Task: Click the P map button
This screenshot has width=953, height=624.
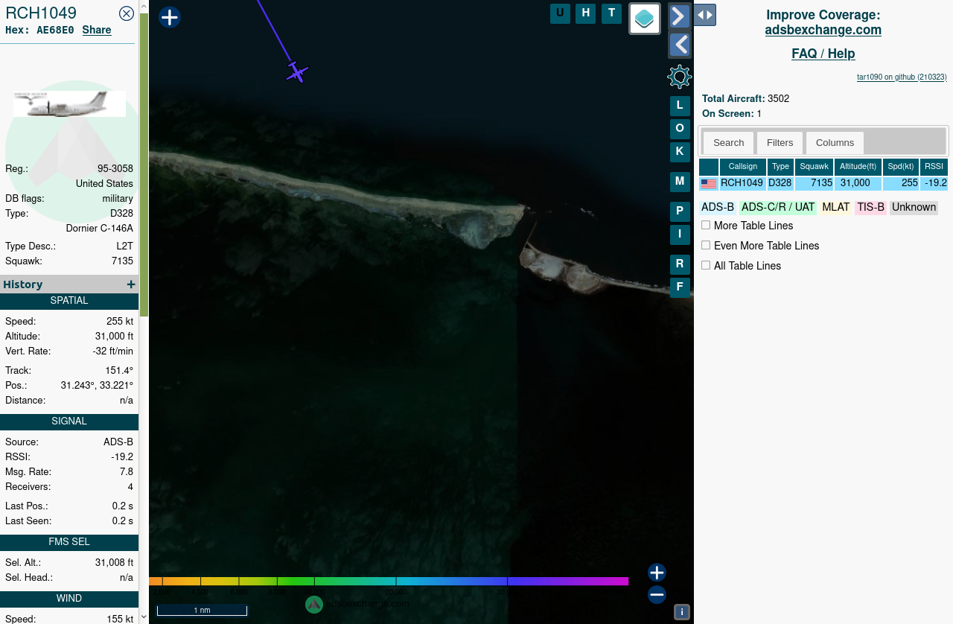Action: point(680,212)
